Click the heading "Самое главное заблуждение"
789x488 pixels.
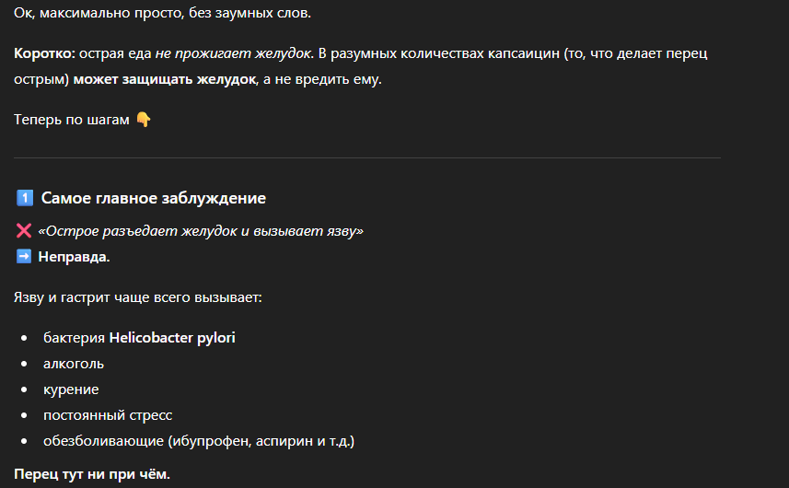point(153,198)
